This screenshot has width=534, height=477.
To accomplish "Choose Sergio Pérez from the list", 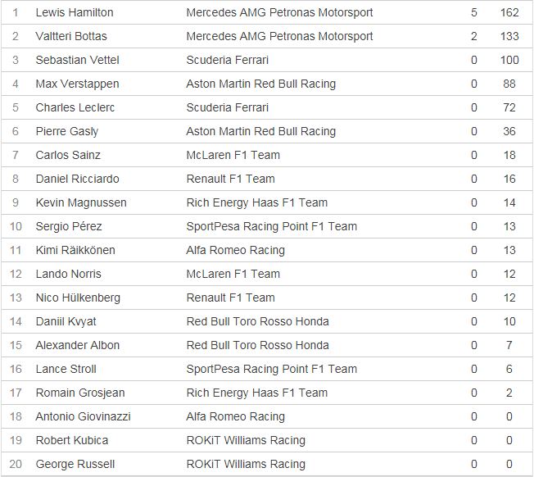I will click(69, 226).
